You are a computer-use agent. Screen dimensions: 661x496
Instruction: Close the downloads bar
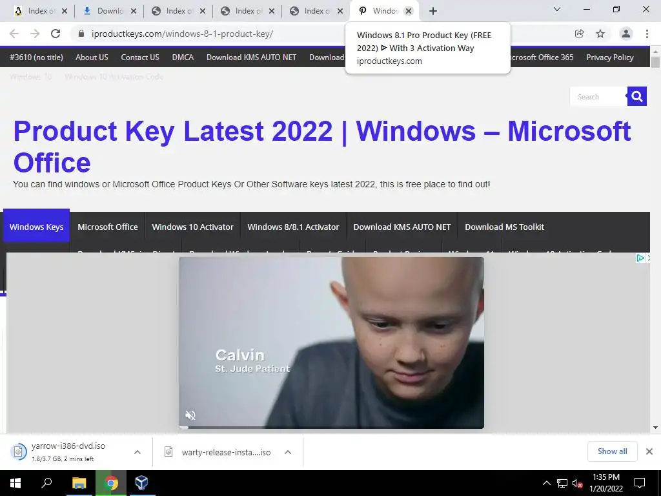click(649, 451)
